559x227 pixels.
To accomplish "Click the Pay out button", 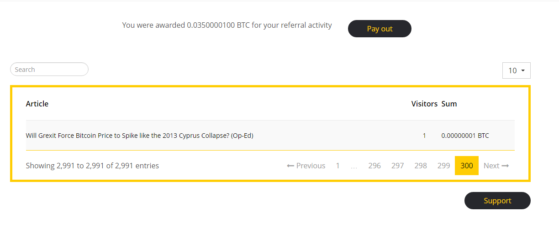I will (380, 29).
